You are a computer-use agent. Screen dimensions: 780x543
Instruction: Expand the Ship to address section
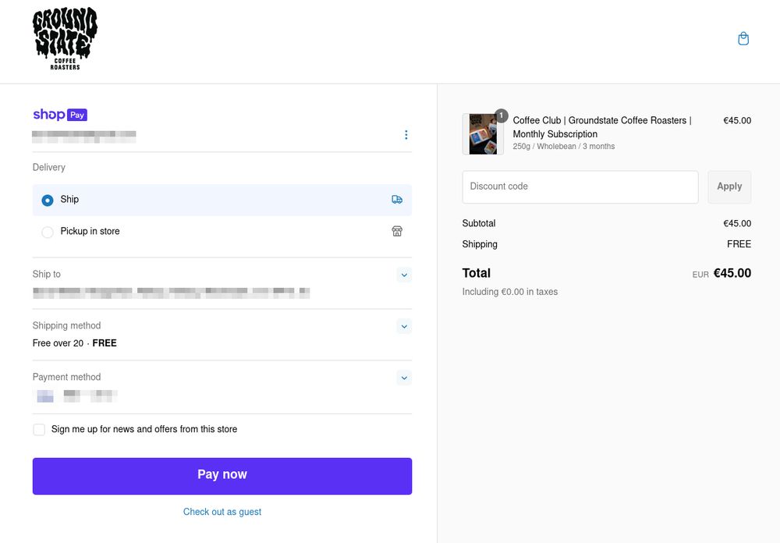coord(404,275)
